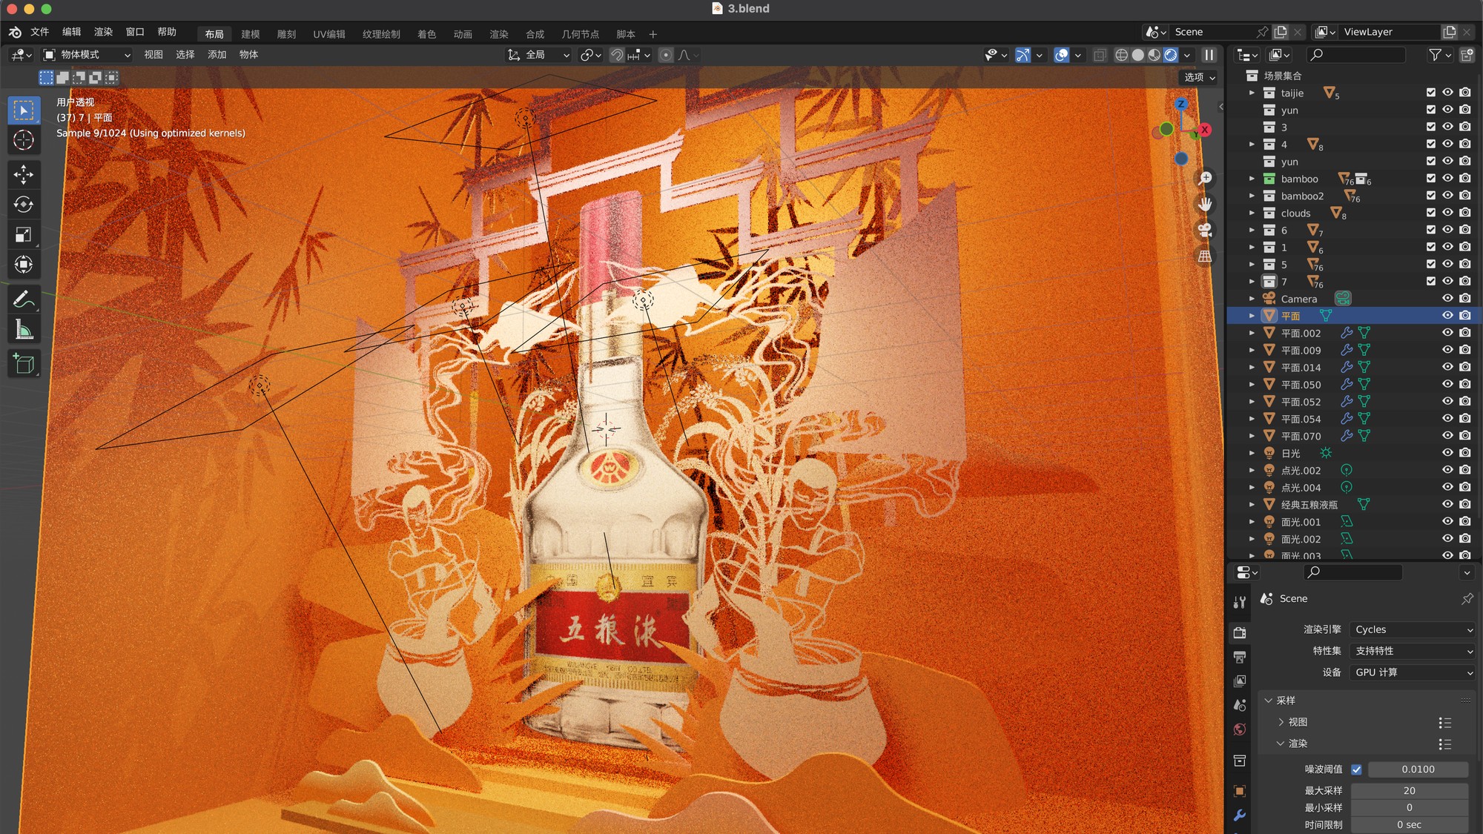The height and width of the screenshot is (834, 1483).
Task: Open the feature set dropdown
Action: coord(1412,651)
